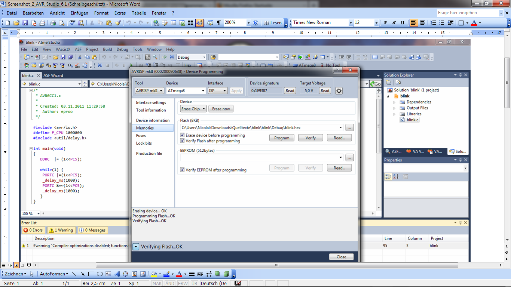Toggle Verify EEPROM after programming checkbox
The image size is (511, 287).
(x=183, y=170)
